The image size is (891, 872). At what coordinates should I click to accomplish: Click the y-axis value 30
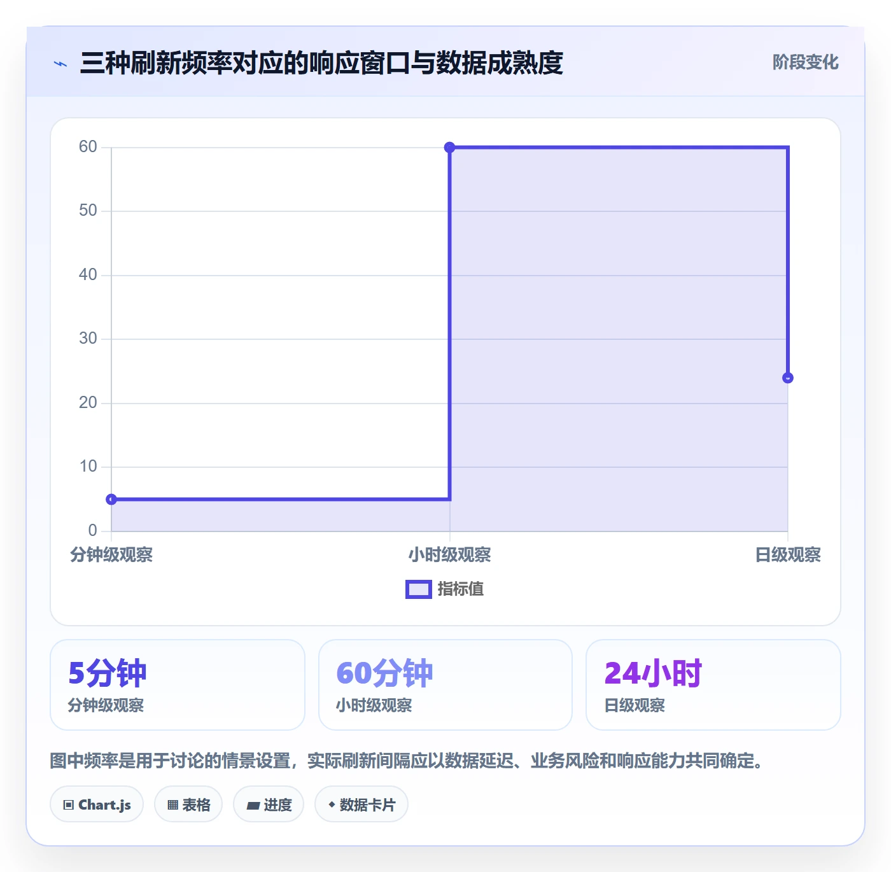[x=88, y=339]
